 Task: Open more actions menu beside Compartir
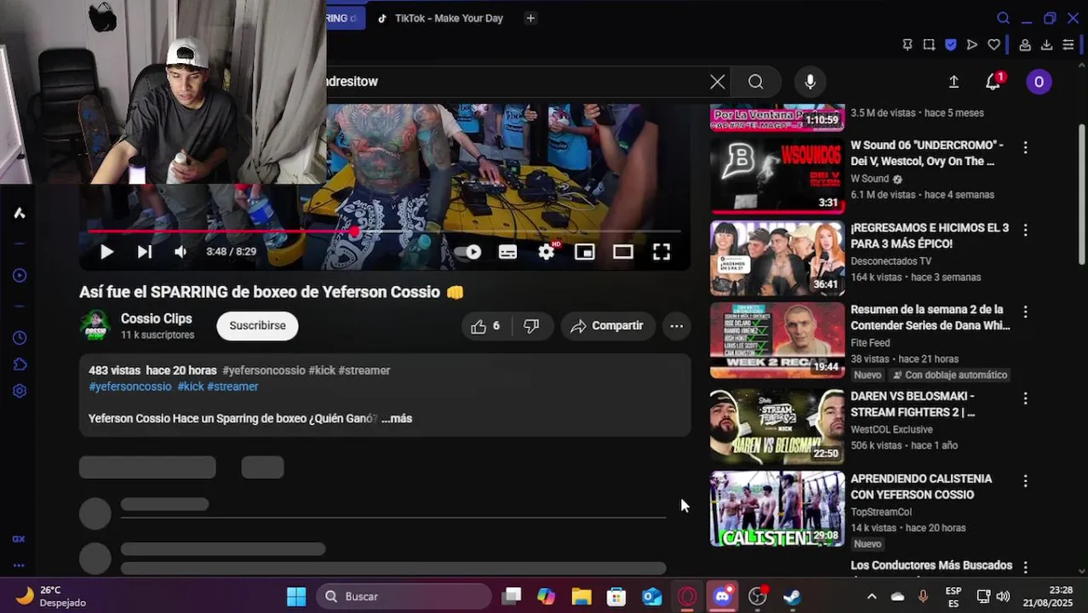pos(677,326)
